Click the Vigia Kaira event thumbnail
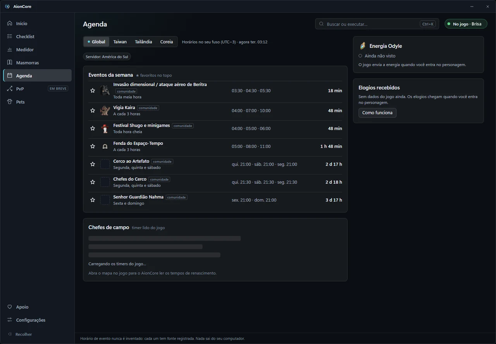This screenshot has width=496, height=344. [105, 110]
